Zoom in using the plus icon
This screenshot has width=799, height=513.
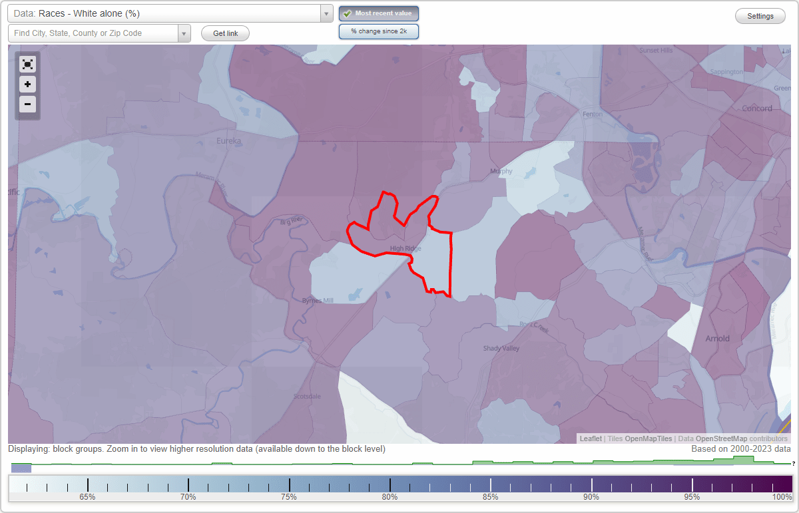click(27, 84)
